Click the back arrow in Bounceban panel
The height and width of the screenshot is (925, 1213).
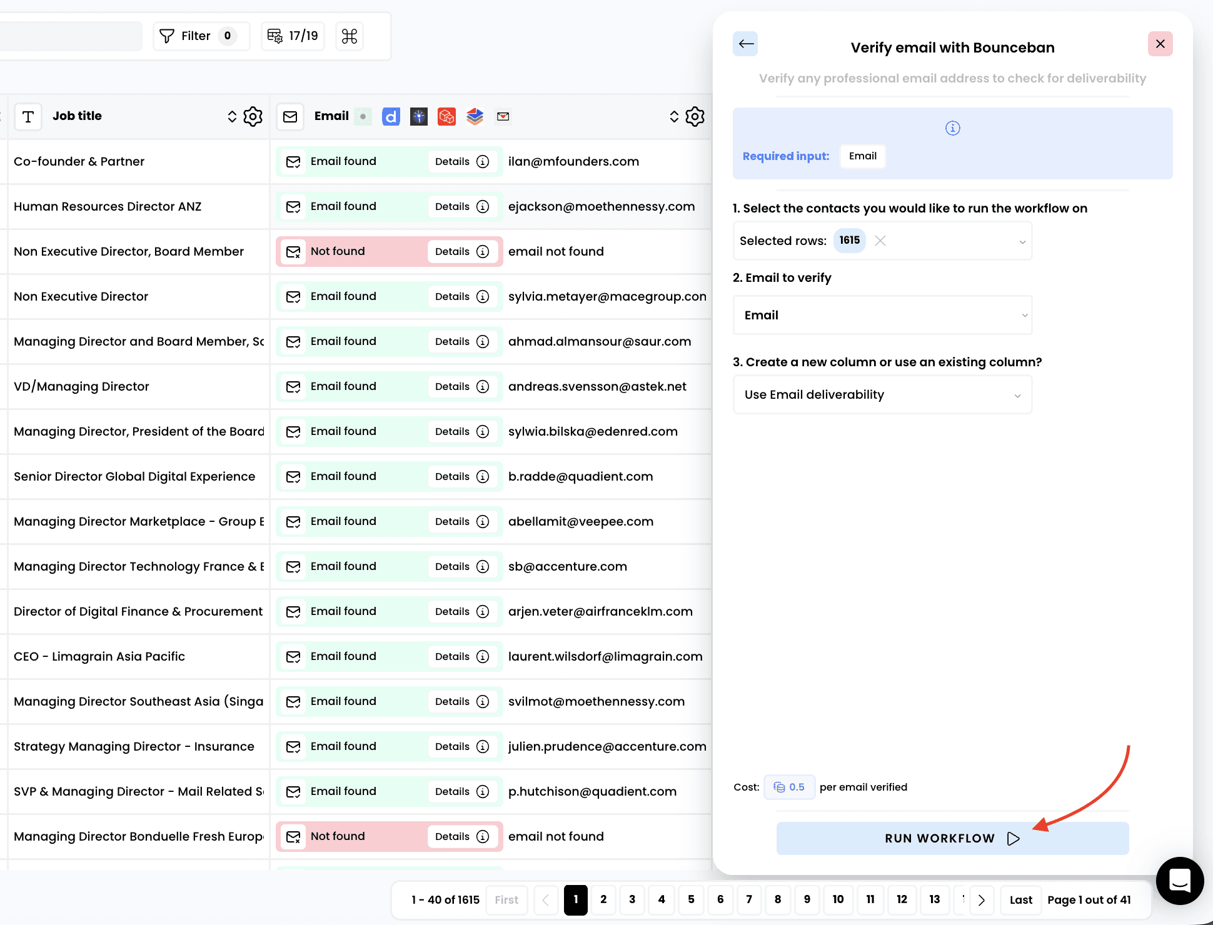point(745,44)
